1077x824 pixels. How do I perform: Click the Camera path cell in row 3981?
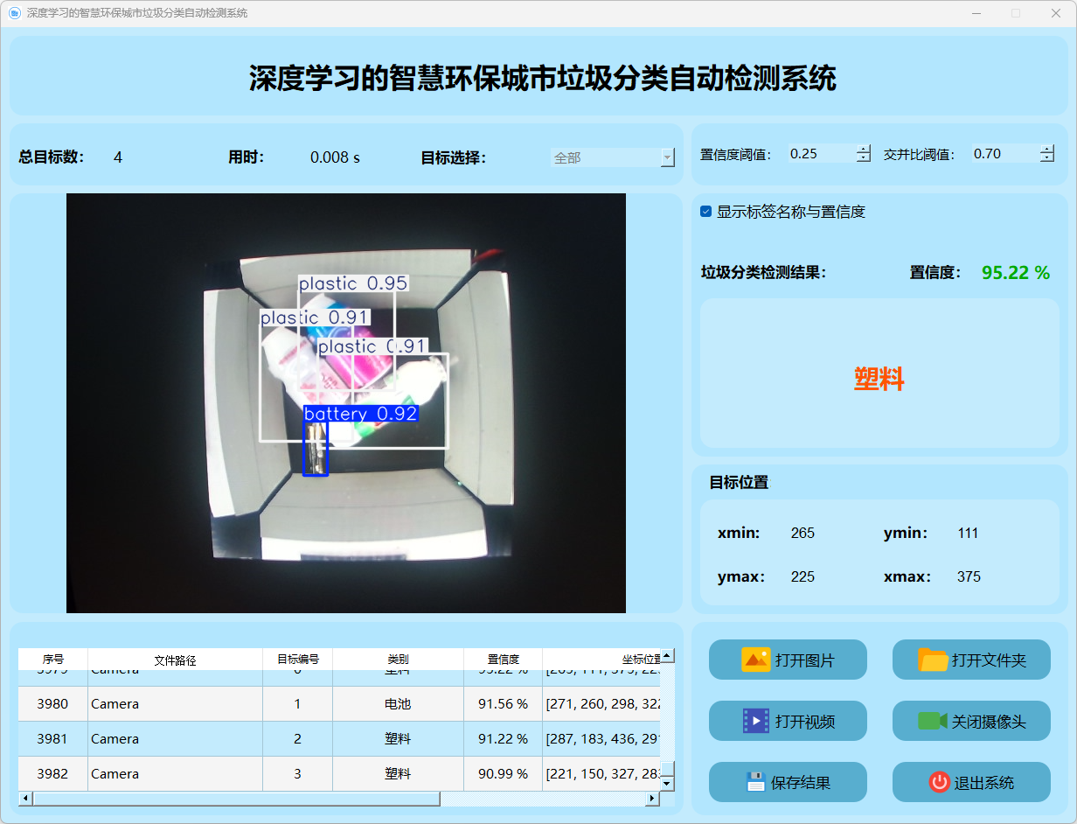coord(176,739)
